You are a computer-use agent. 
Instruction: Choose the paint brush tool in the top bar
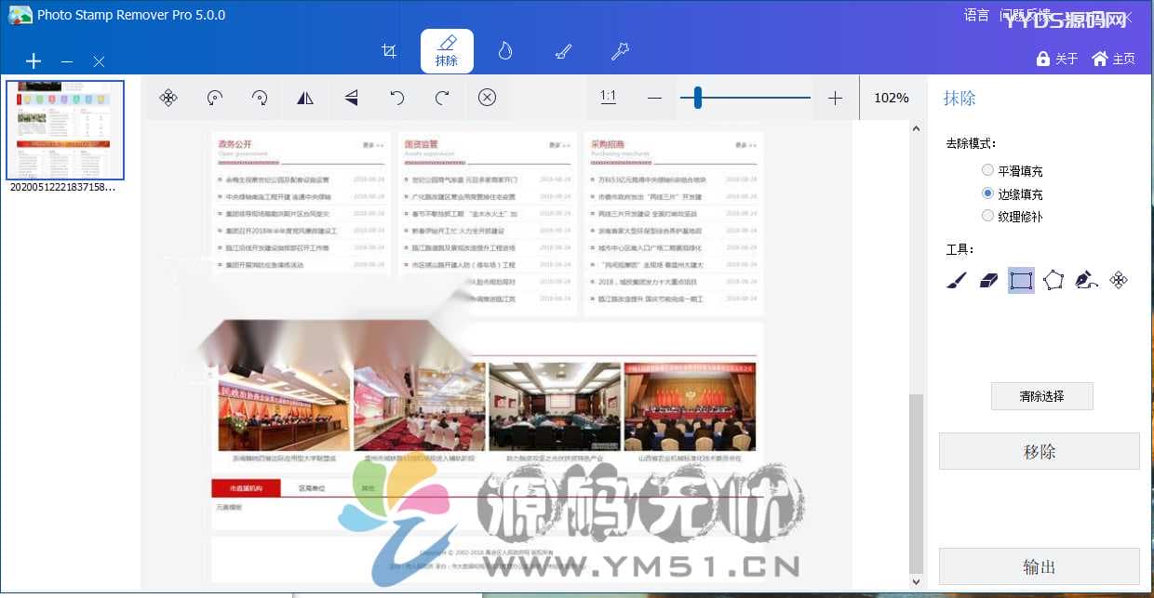[562, 51]
